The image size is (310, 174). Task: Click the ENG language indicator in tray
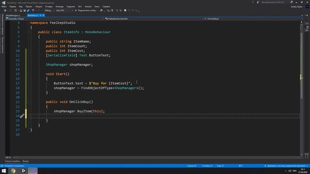(294, 171)
